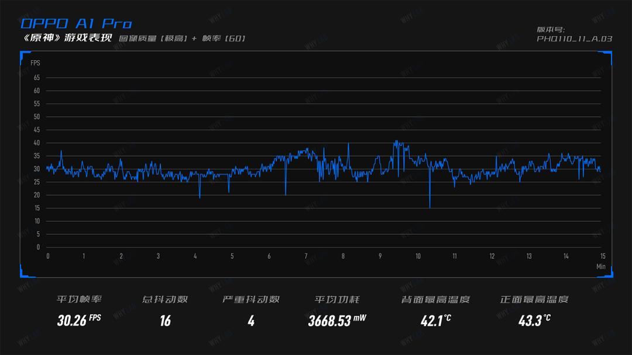Click the 15 value on FPS axis
632x355 pixels.
(37, 208)
